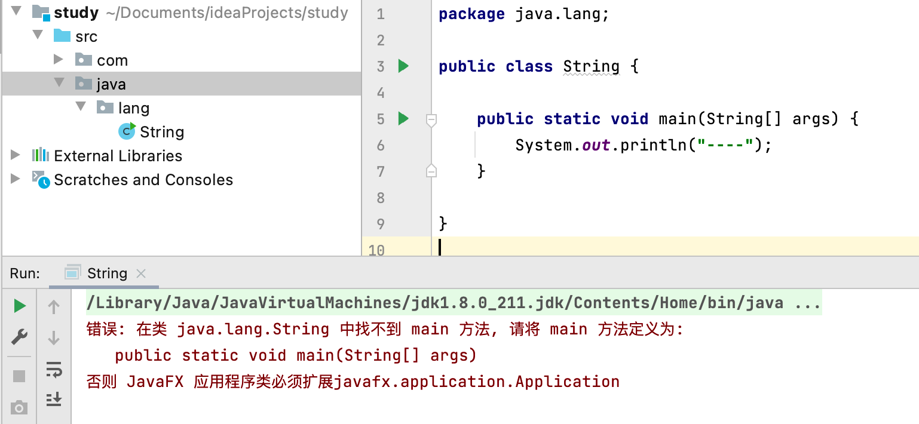Fold the main method at its opening brace
Image resolution: width=919 pixels, height=424 pixels.
[431, 120]
